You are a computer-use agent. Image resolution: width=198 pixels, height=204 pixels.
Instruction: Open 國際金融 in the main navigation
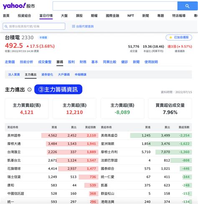[x=112, y=15]
